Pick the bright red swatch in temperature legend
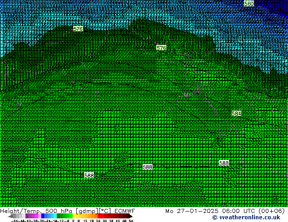 (x=99, y=216)
